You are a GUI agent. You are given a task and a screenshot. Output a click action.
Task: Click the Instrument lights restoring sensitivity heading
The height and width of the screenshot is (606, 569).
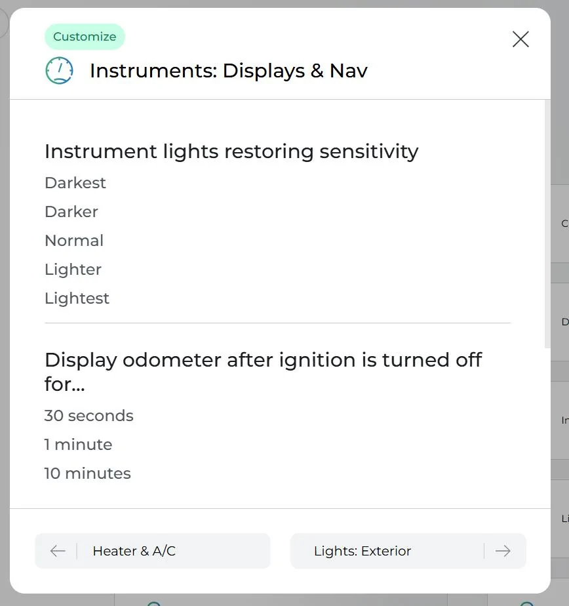tap(231, 151)
